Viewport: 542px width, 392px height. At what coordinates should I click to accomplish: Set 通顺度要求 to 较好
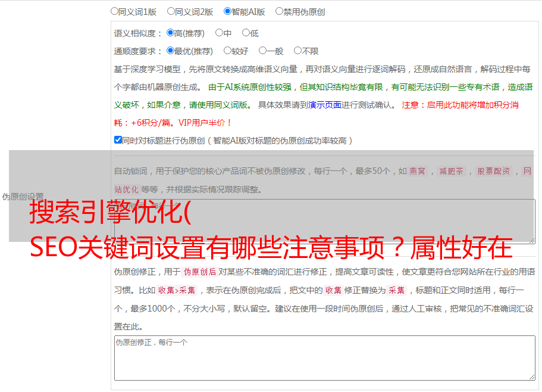227,51
